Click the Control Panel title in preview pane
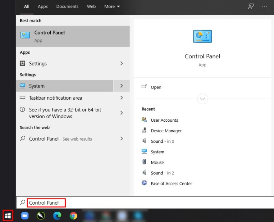Screen dimensions: 274x222 [202, 56]
